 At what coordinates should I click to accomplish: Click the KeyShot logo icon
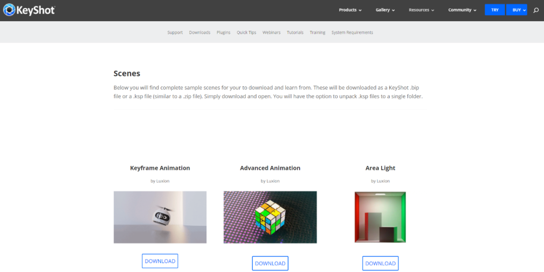point(10,10)
